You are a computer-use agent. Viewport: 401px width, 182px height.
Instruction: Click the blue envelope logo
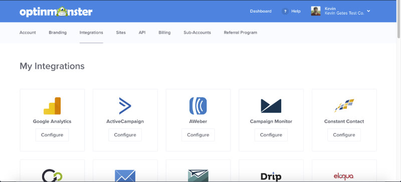tap(125, 175)
